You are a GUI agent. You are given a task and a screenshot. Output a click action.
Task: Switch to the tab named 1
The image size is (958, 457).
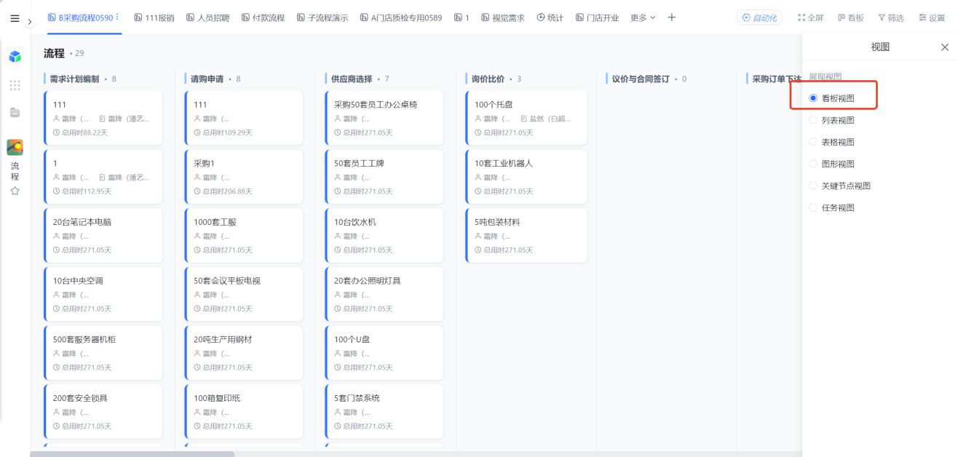462,17
